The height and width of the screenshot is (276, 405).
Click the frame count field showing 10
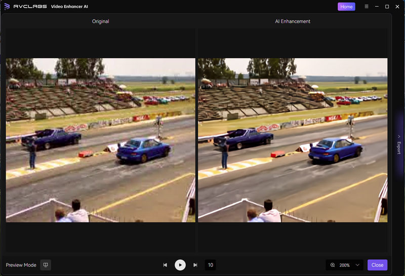tap(210, 265)
